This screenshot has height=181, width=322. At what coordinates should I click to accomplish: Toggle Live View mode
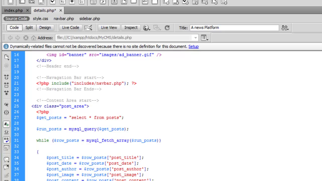tap(109, 28)
